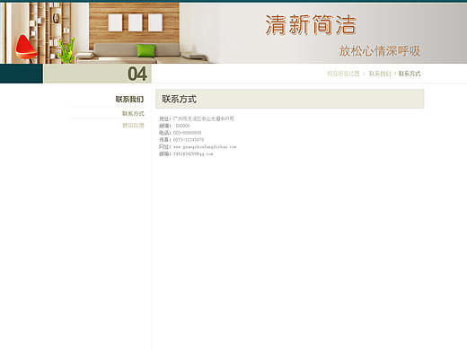The height and width of the screenshot is (350, 467).
Task: Select the 联系我们 sidebar heading
Action: (x=129, y=99)
